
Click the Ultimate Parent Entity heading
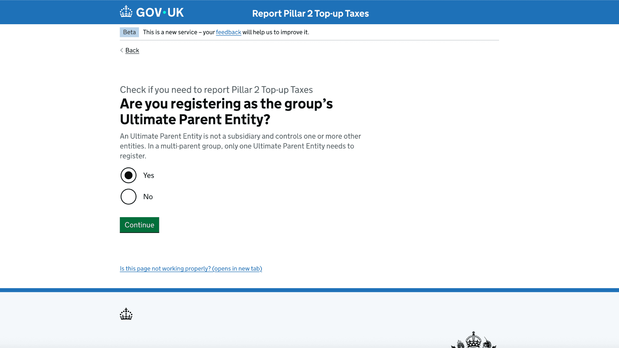(x=226, y=111)
